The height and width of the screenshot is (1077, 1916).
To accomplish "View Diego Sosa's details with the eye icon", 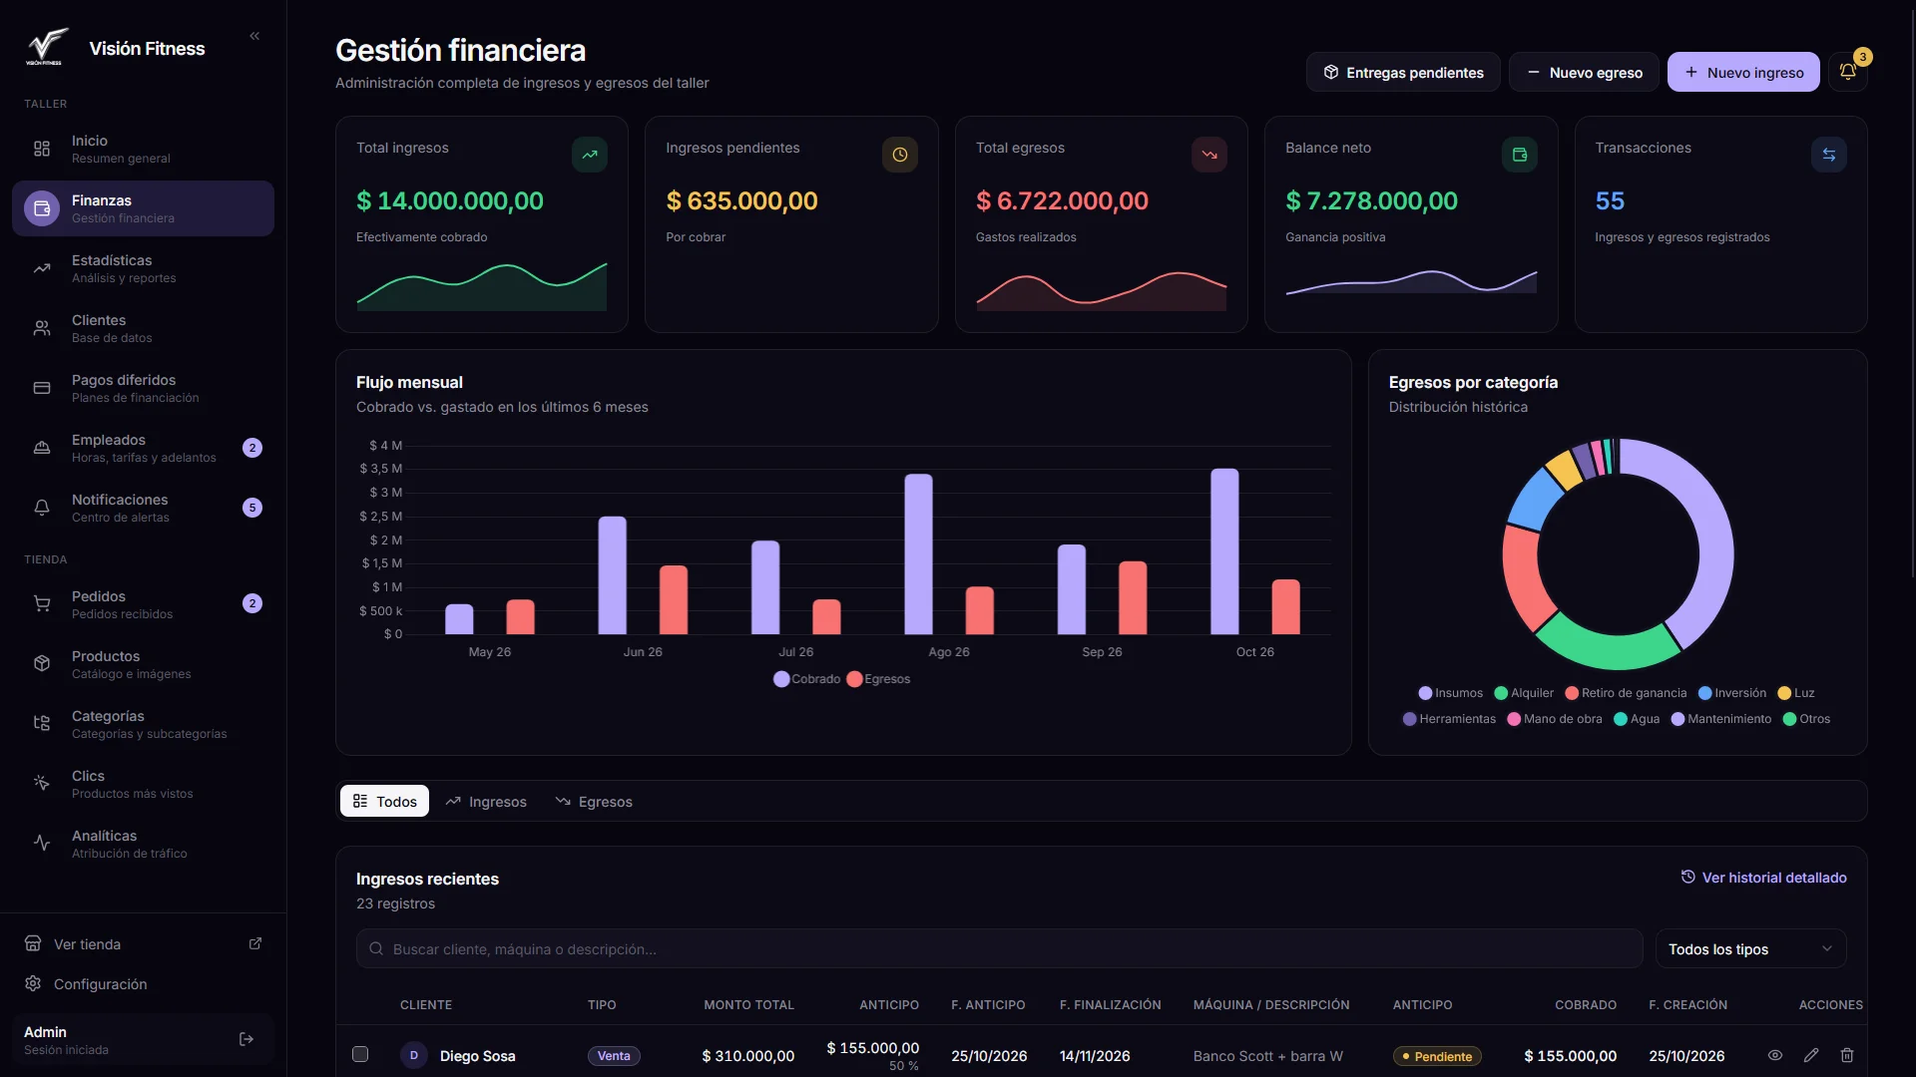I will click(x=1775, y=1055).
